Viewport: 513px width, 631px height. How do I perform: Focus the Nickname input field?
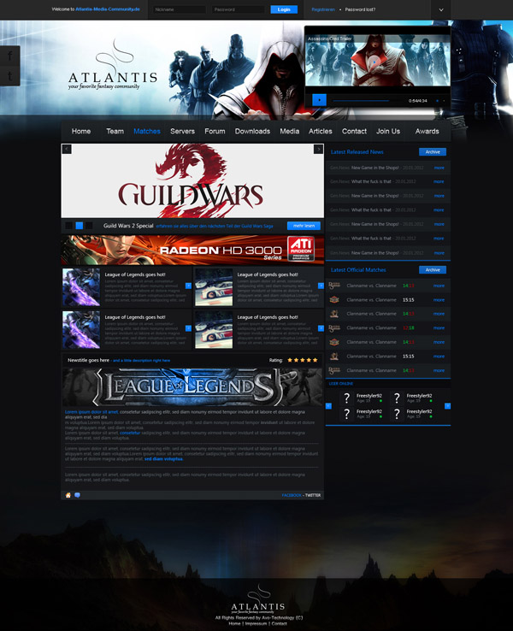coord(180,9)
